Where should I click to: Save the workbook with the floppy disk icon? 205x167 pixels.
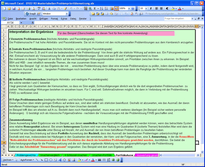click(x=14, y=9)
